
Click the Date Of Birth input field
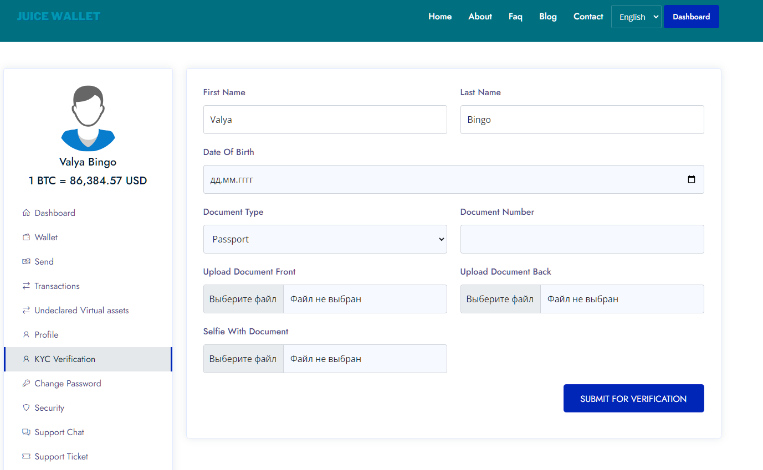(x=454, y=179)
